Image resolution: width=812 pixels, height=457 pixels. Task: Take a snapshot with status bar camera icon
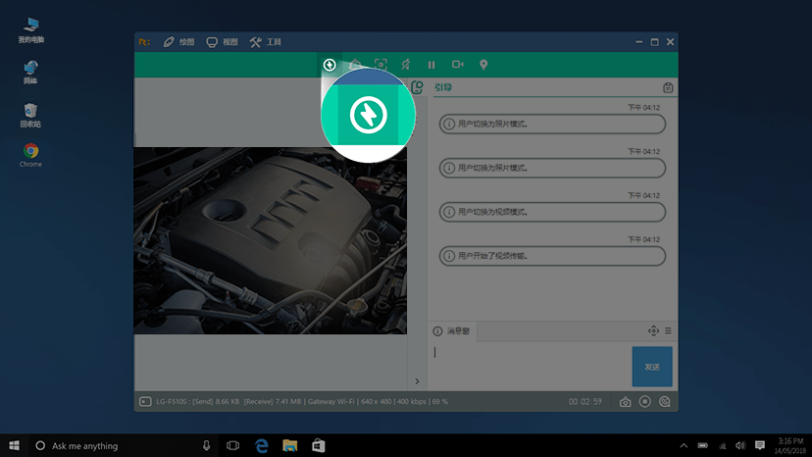[x=625, y=402]
